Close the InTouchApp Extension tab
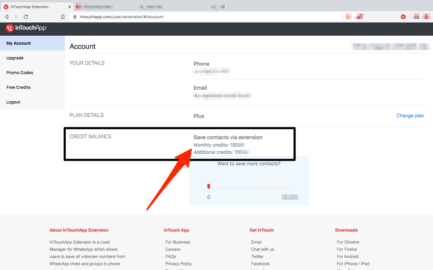The image size is (433, 270). click(x=70, y=7)
